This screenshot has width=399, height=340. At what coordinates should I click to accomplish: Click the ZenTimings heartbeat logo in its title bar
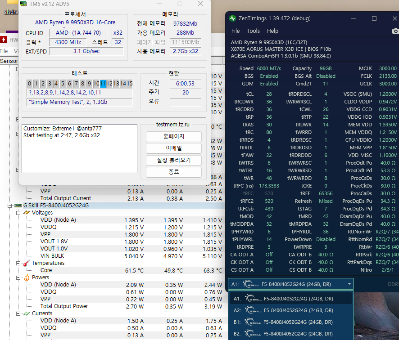[x=232, y=18]
